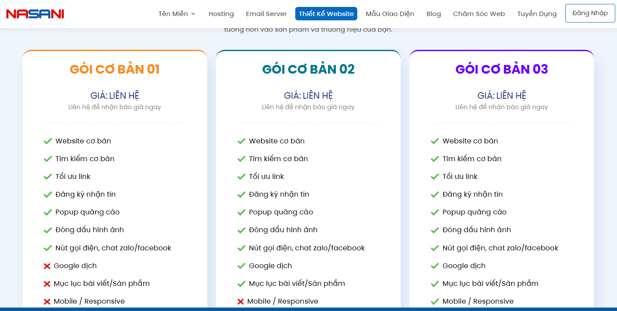Go to the Mẫu Giao Diện page

(x=390, y=13)
